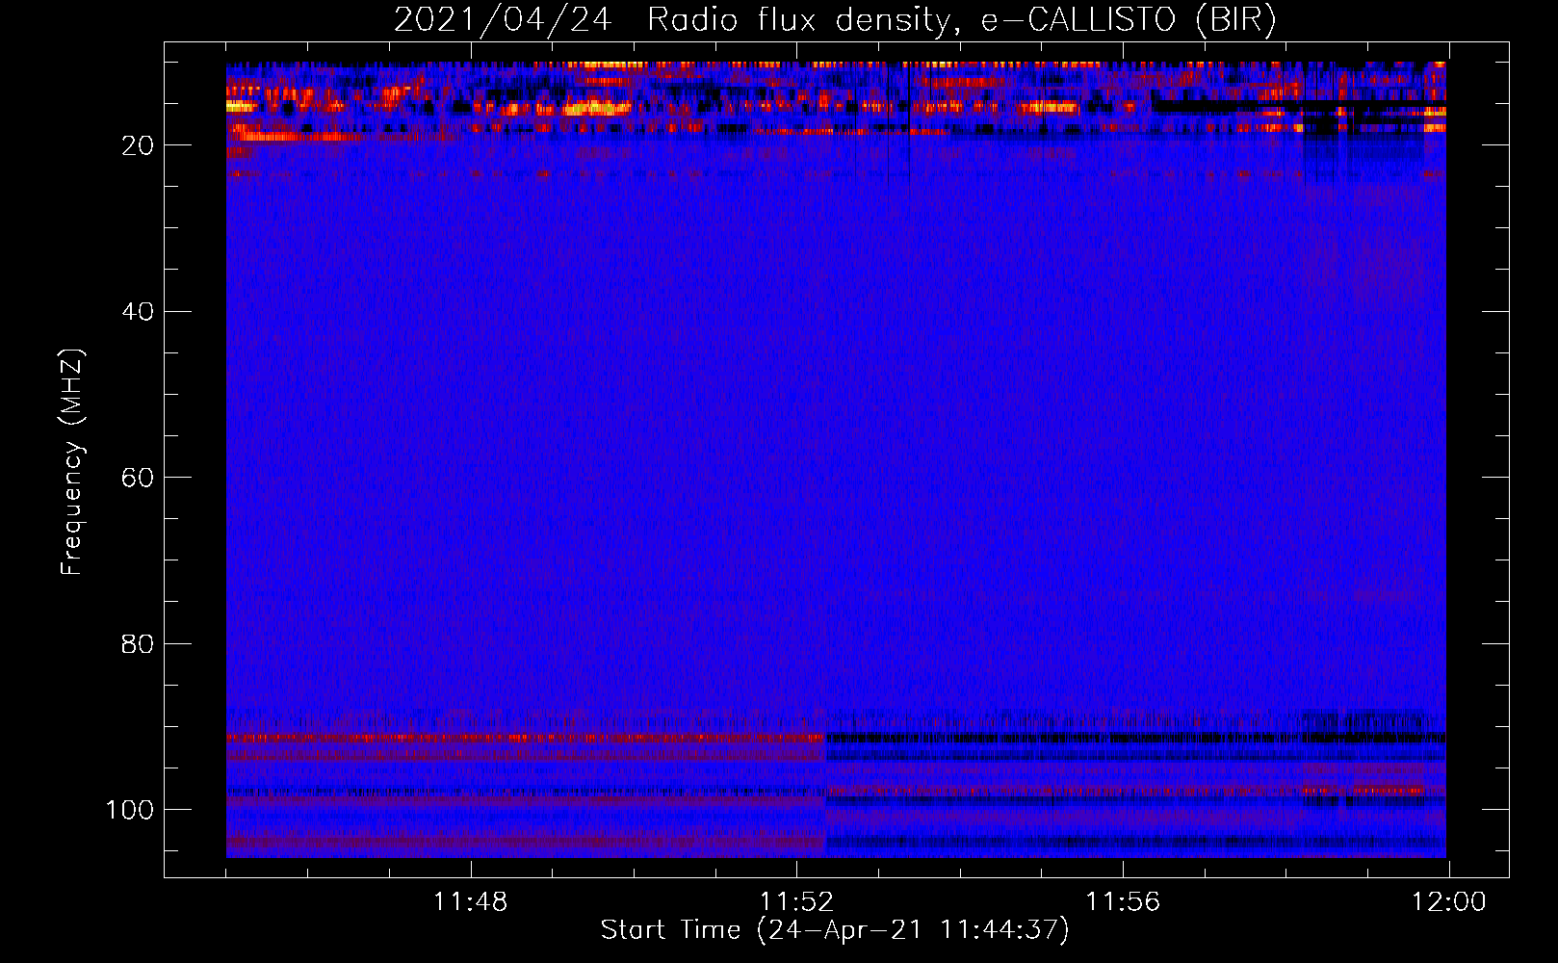The width and height of the screenshot is (1558, 963).
Task: Click the 40 frequency tick label
Action: [138, 312]
